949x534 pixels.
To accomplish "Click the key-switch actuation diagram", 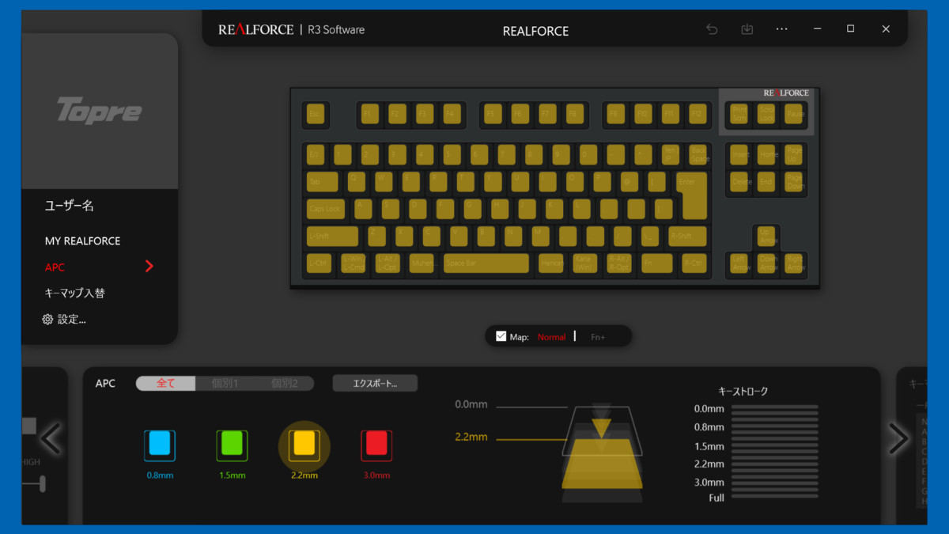I will tap(602, 453).
